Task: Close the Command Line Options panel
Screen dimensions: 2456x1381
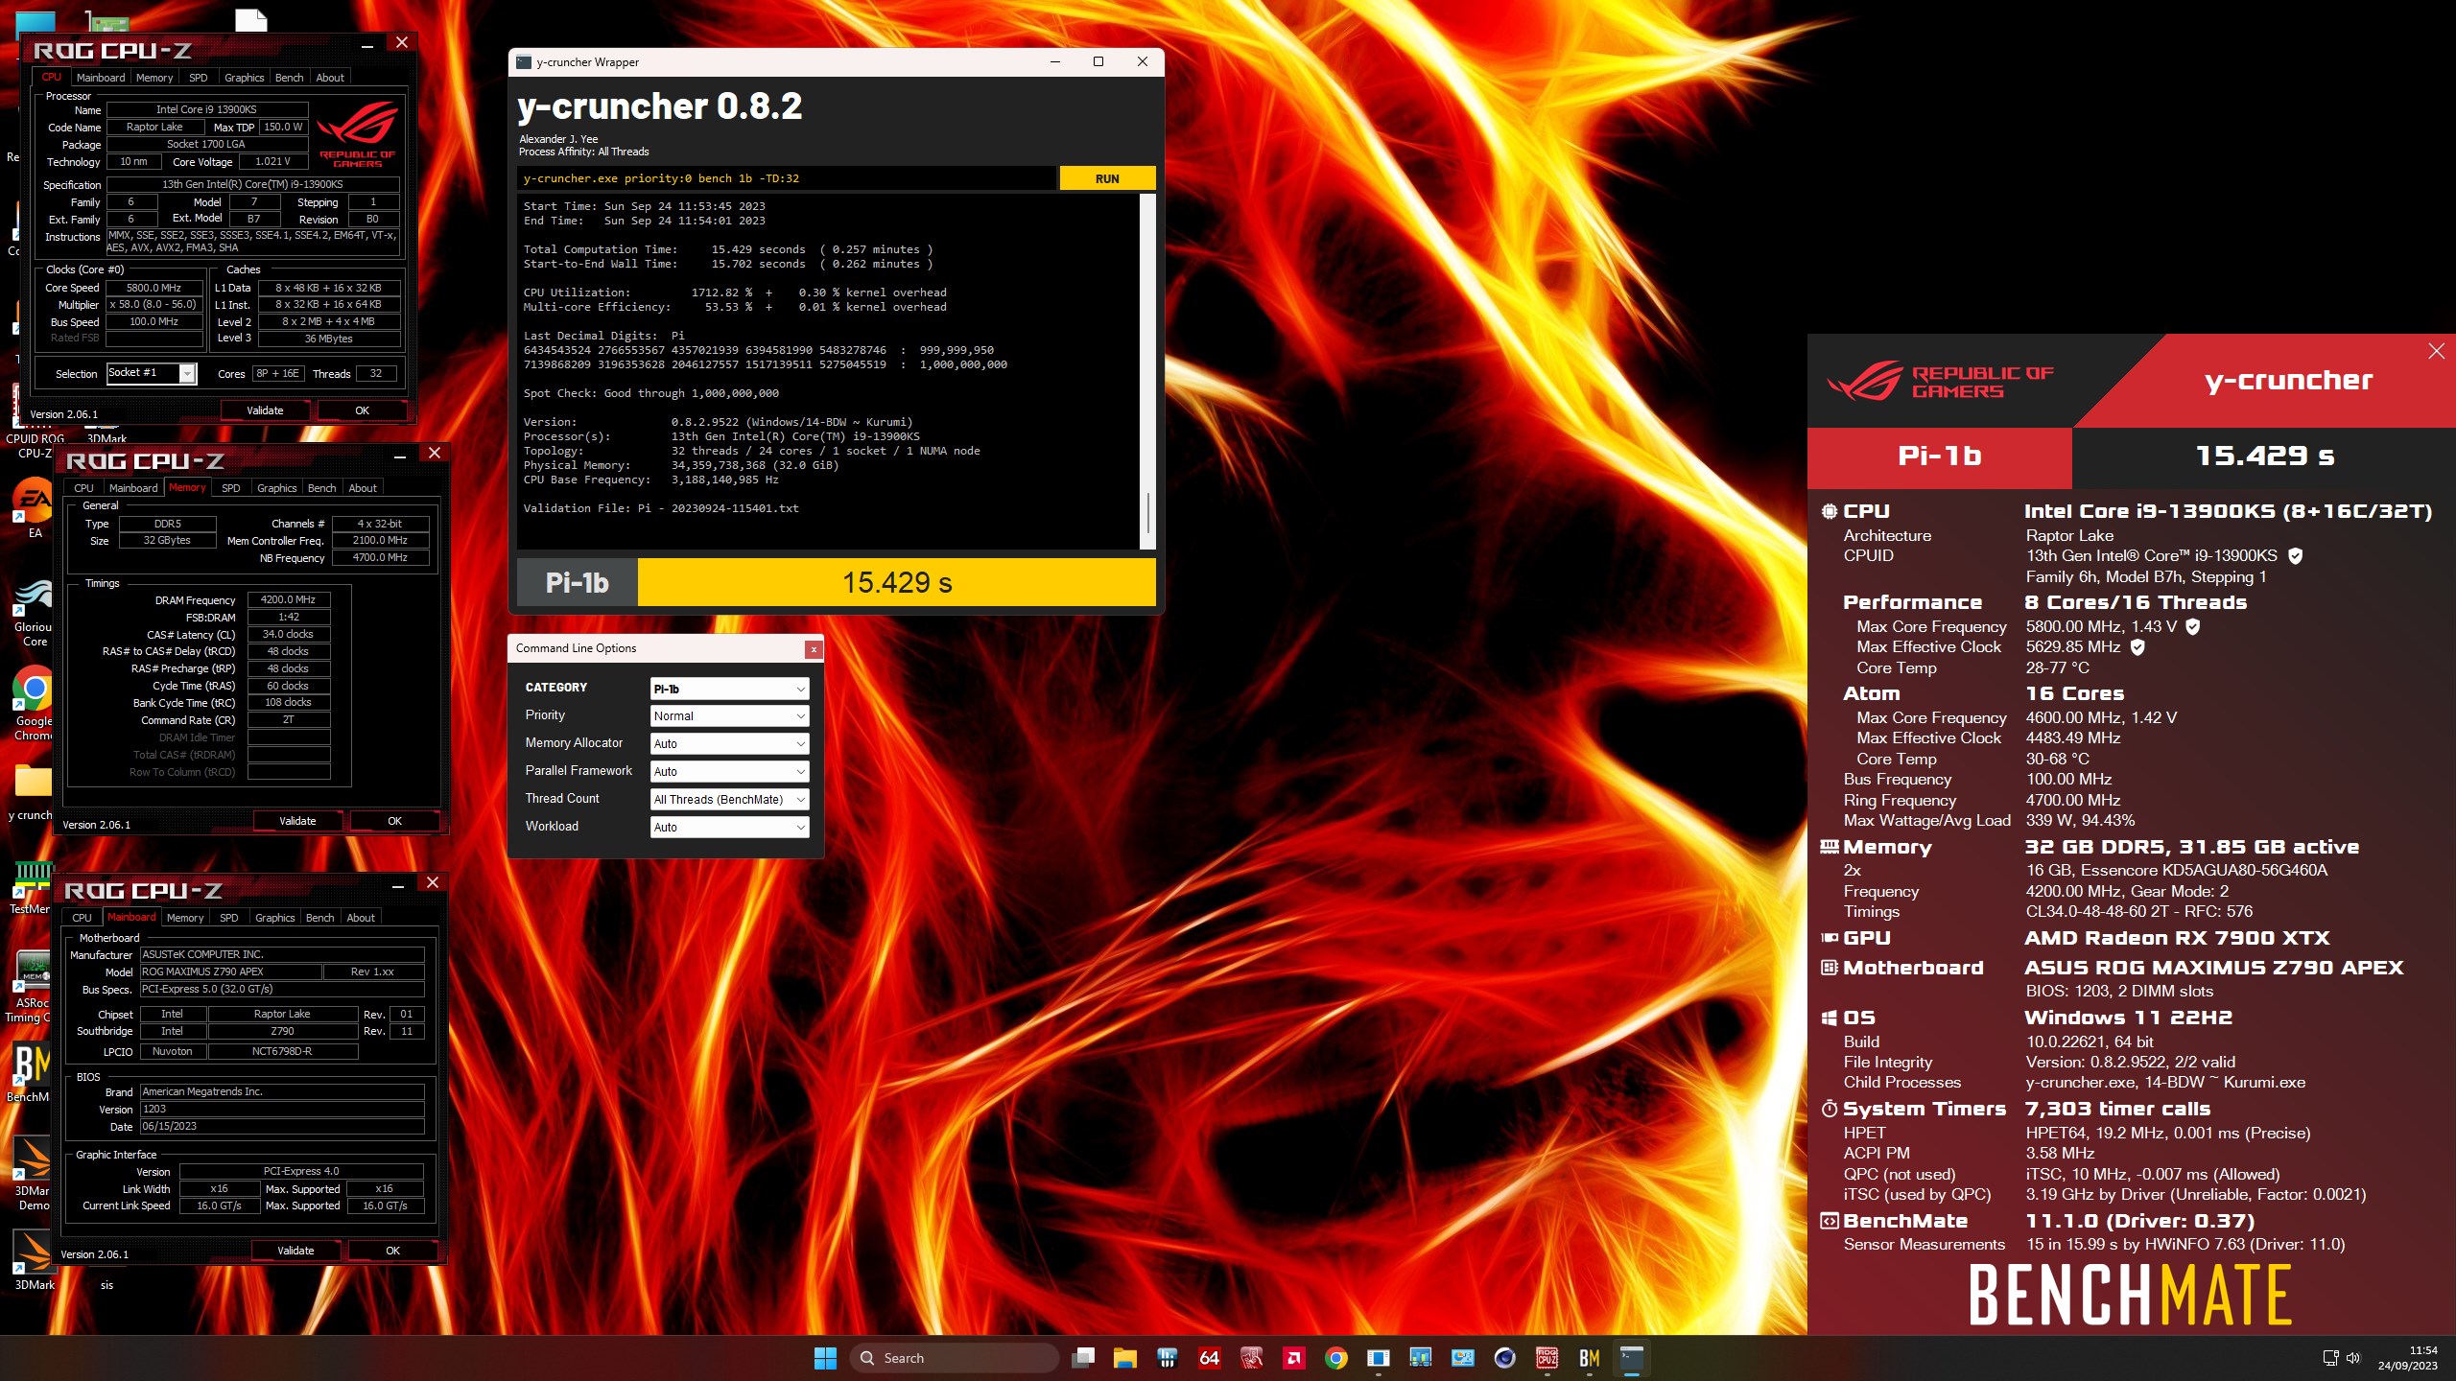Action: [x=814, y=649]
